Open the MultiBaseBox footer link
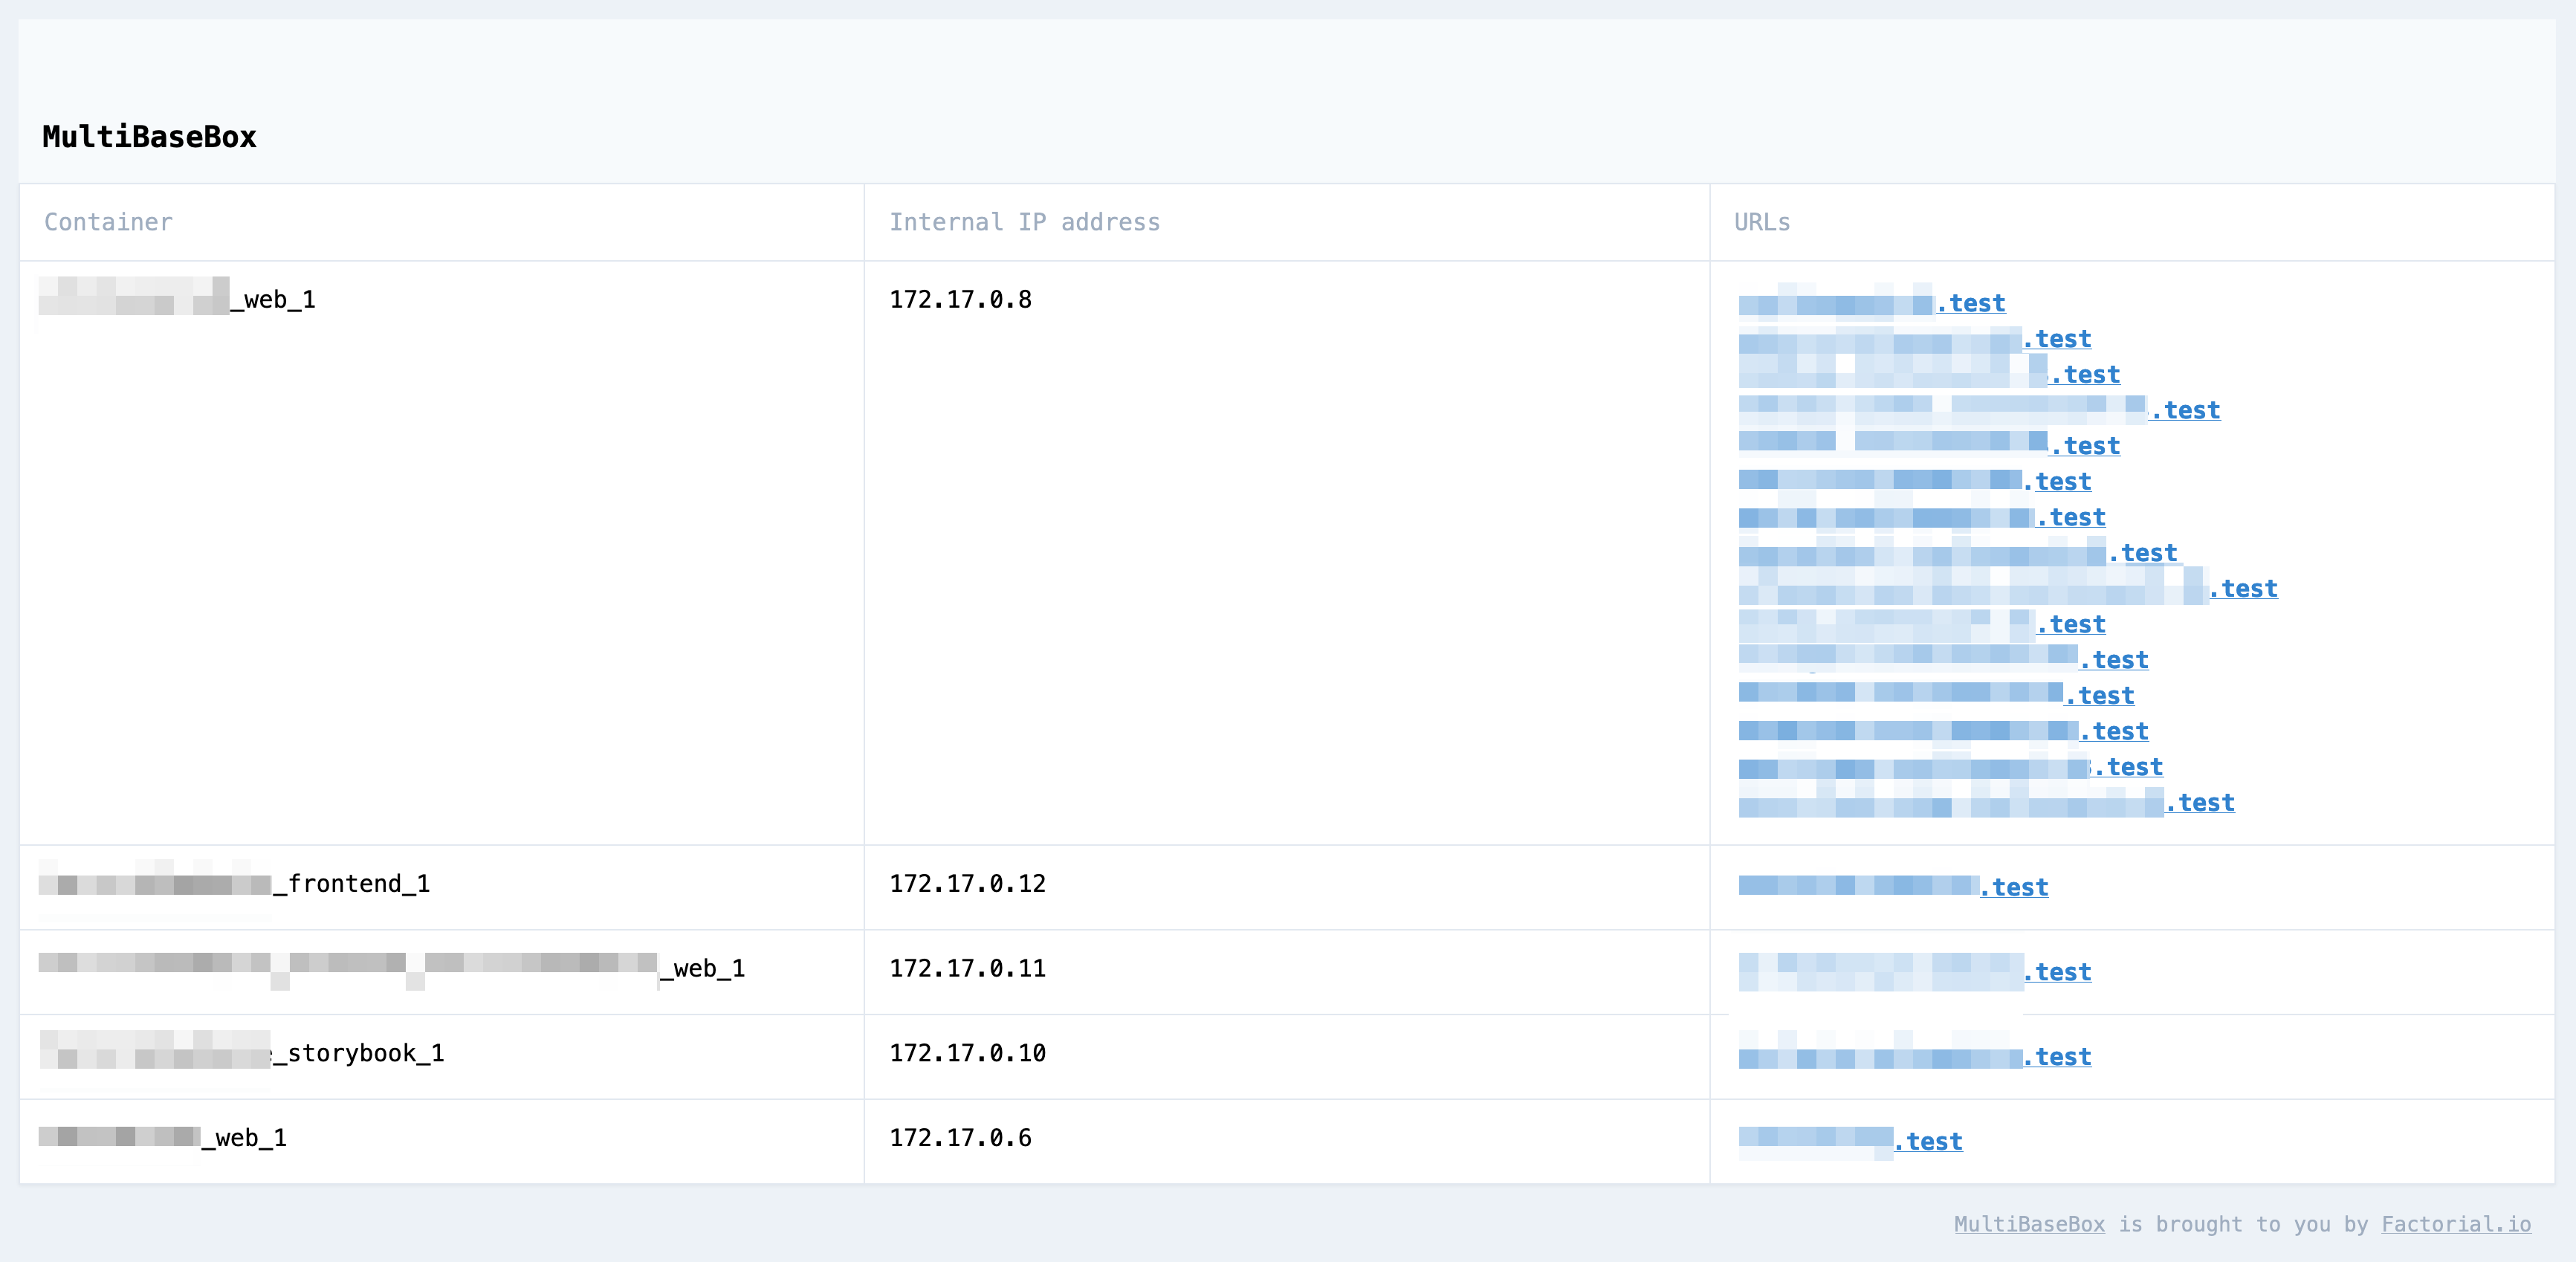This screenshot has height=1262, width=2576. coord(2029,1224)
